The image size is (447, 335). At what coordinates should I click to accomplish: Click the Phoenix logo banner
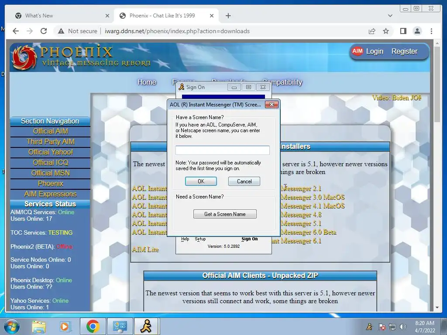(x=81, y=57)
